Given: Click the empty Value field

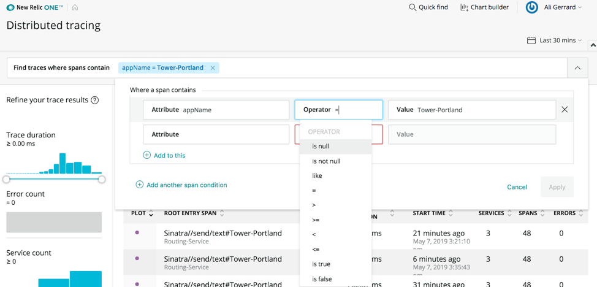Looking at the screenshot, I should (x=472, y=134).
